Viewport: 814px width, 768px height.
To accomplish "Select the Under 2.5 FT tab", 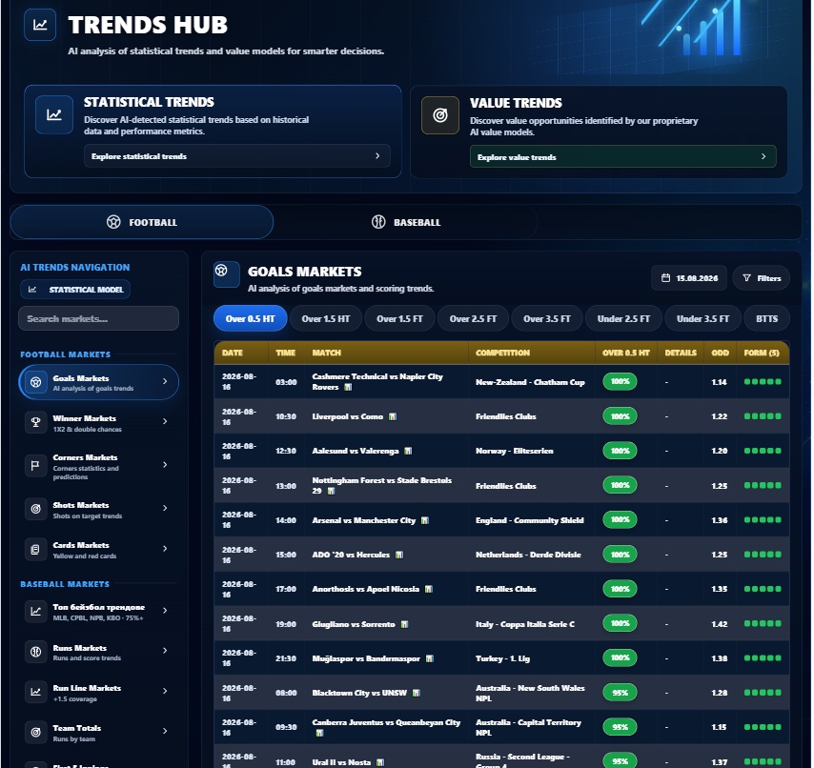I will [623, 318].
